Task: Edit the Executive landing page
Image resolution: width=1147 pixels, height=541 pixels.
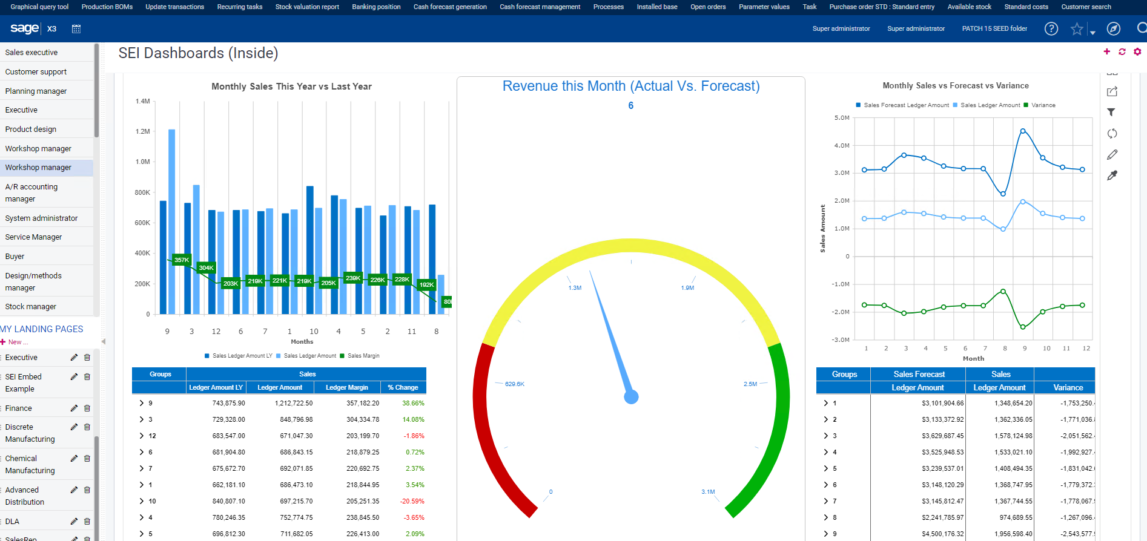Action: 74,358
